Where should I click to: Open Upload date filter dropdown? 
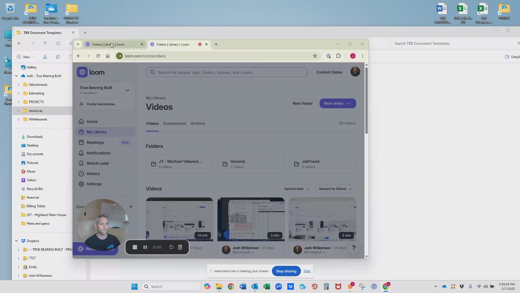pos(297,189)
